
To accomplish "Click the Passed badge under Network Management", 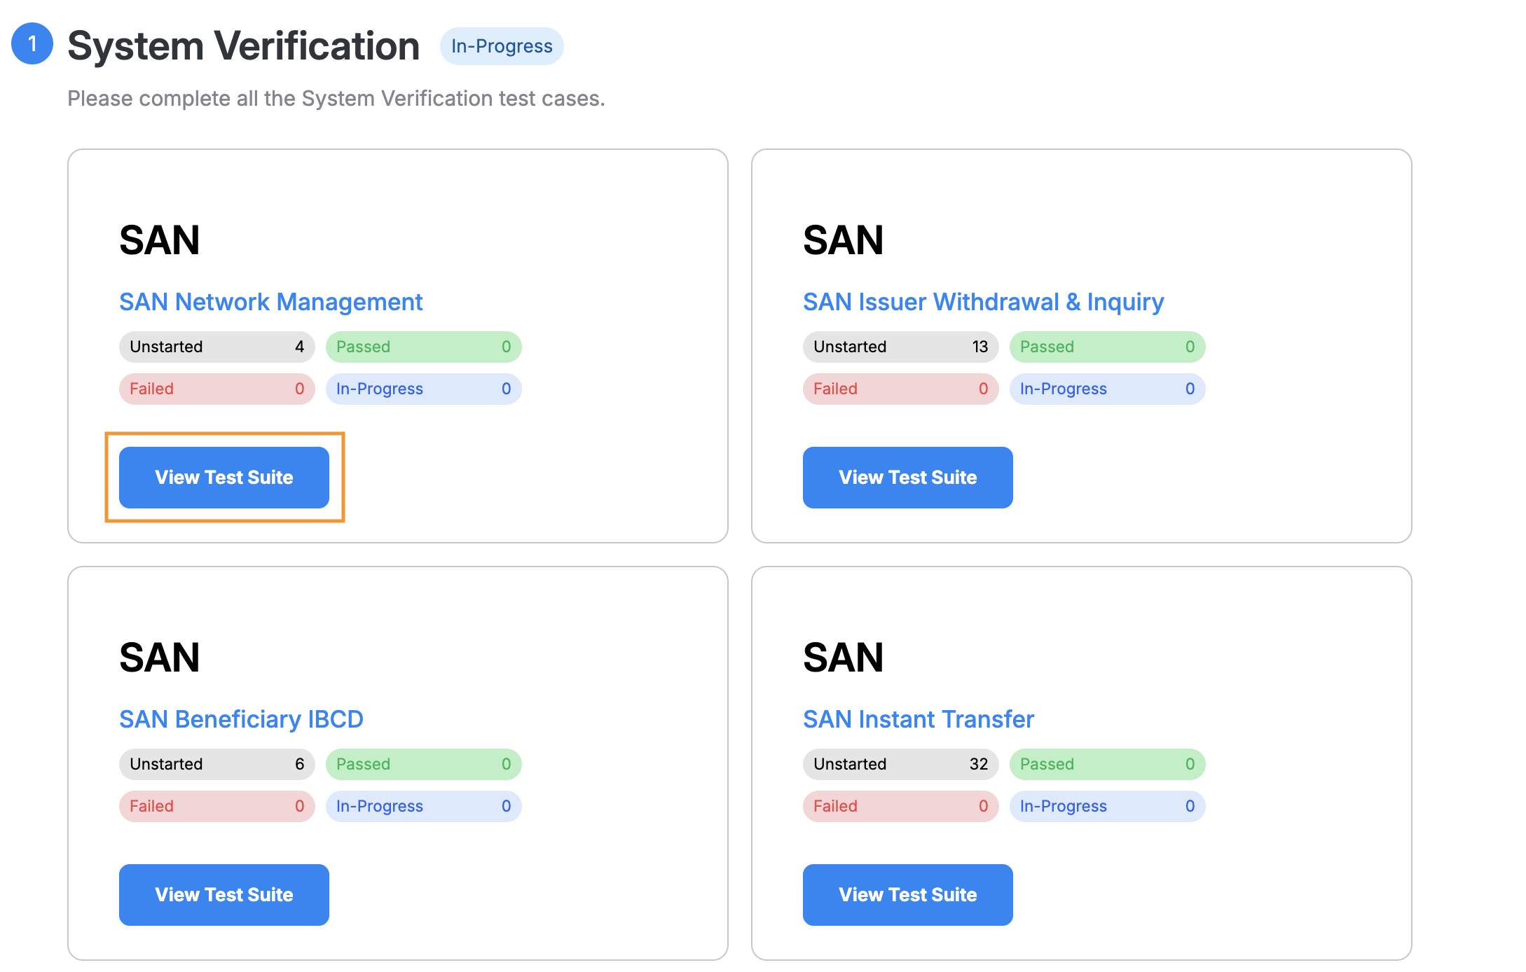I will (x=423, y=347).
